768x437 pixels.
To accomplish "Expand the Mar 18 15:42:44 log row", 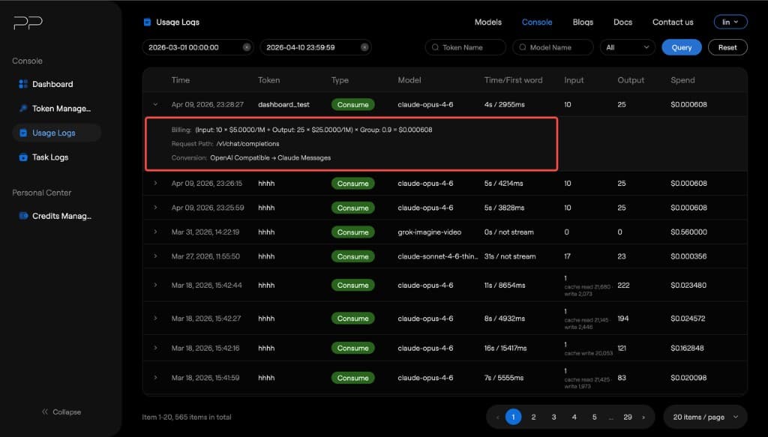I will tap(155, 285).
